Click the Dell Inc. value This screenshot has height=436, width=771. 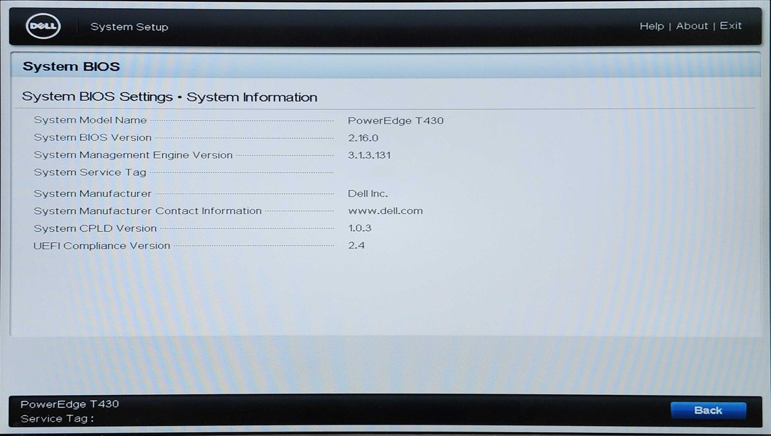point(368,194)
